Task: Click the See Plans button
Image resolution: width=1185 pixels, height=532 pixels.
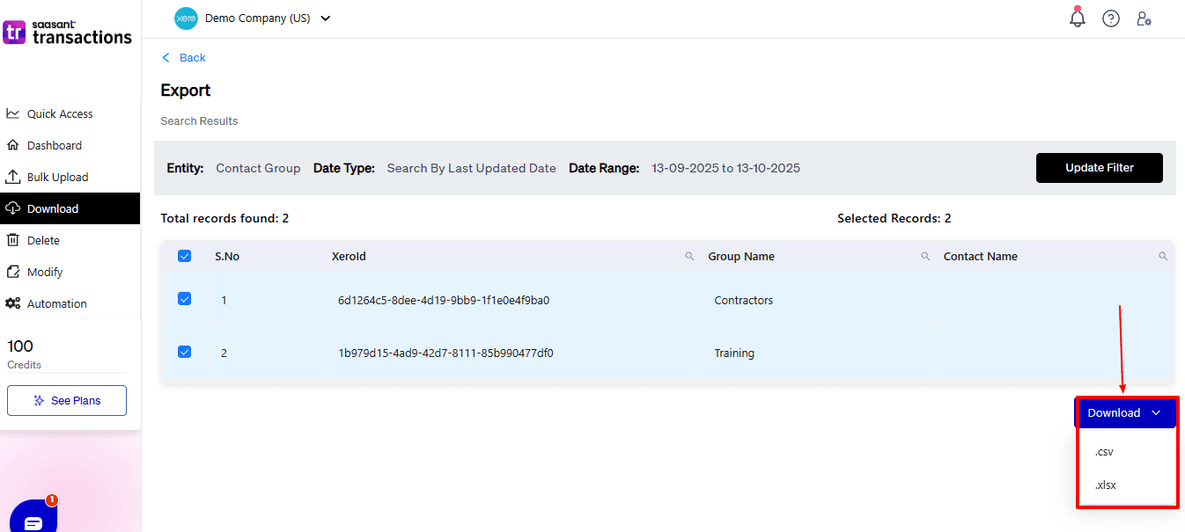Action: [x=67, y=400]
